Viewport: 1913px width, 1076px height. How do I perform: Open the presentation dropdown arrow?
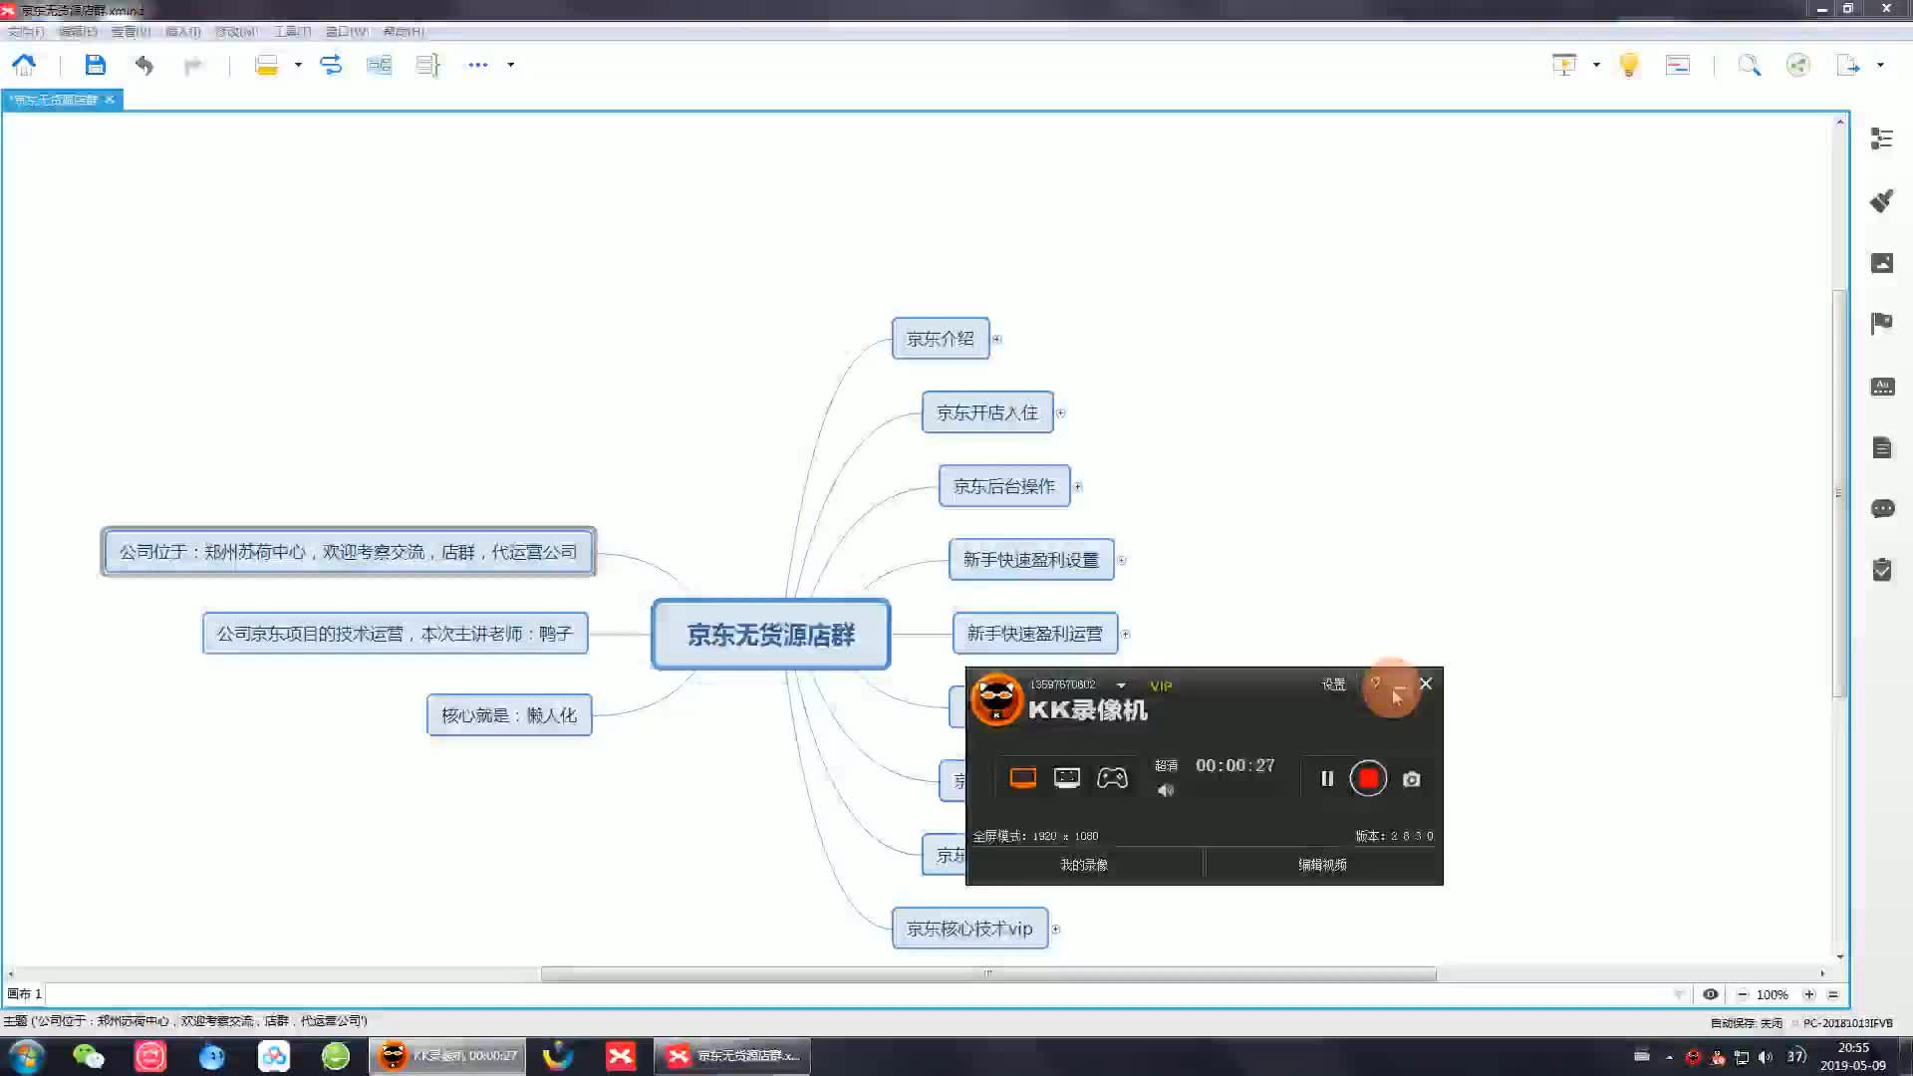click(x=1596, y=66)
